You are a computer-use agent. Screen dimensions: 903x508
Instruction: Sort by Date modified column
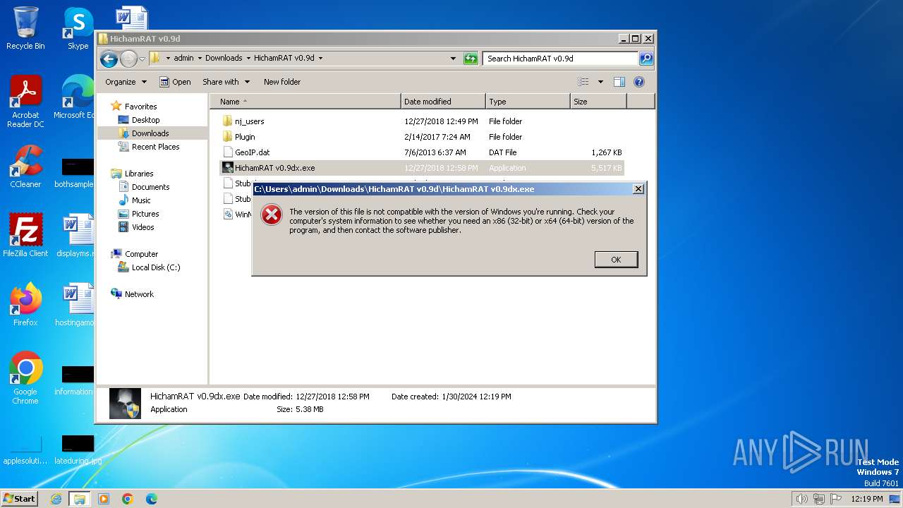(x=443, y=102)
